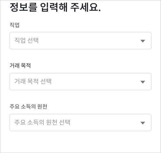Focus the first combo box under 직업

click(x=80, y=41)
